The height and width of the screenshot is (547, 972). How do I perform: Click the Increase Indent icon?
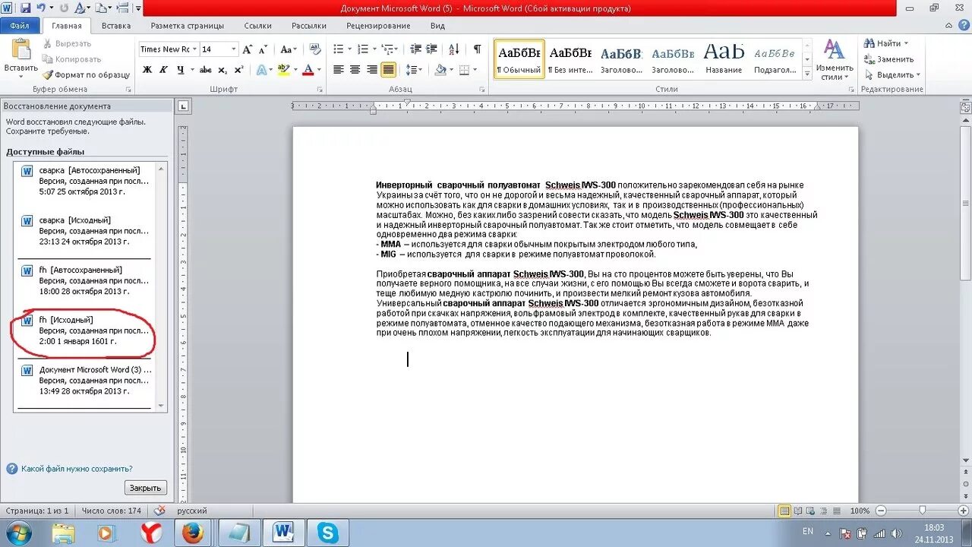(432, 49)
